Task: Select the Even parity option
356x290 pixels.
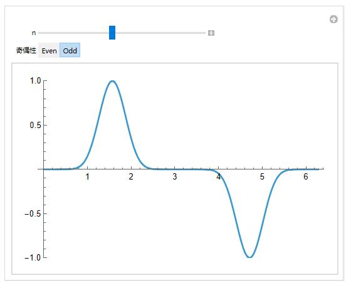Action: pos(49,50)
